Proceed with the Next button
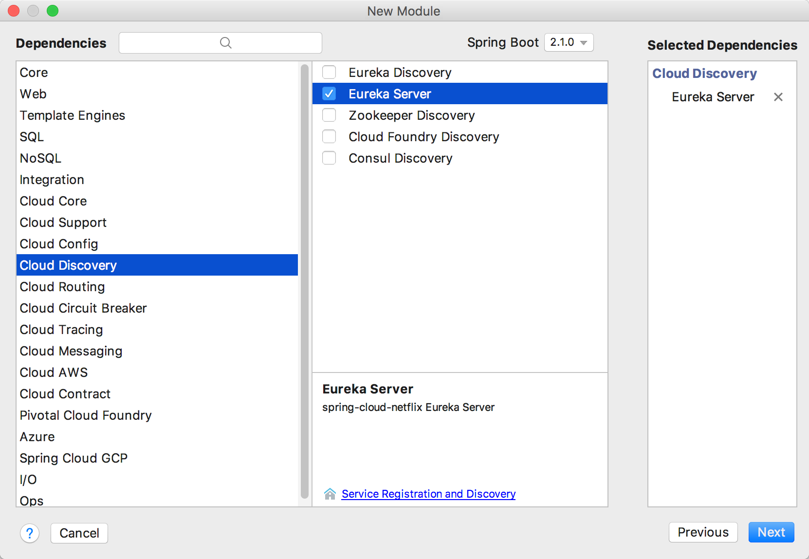Screen dimensions: 809x559 pyautogui.click(x=771, y=532)
